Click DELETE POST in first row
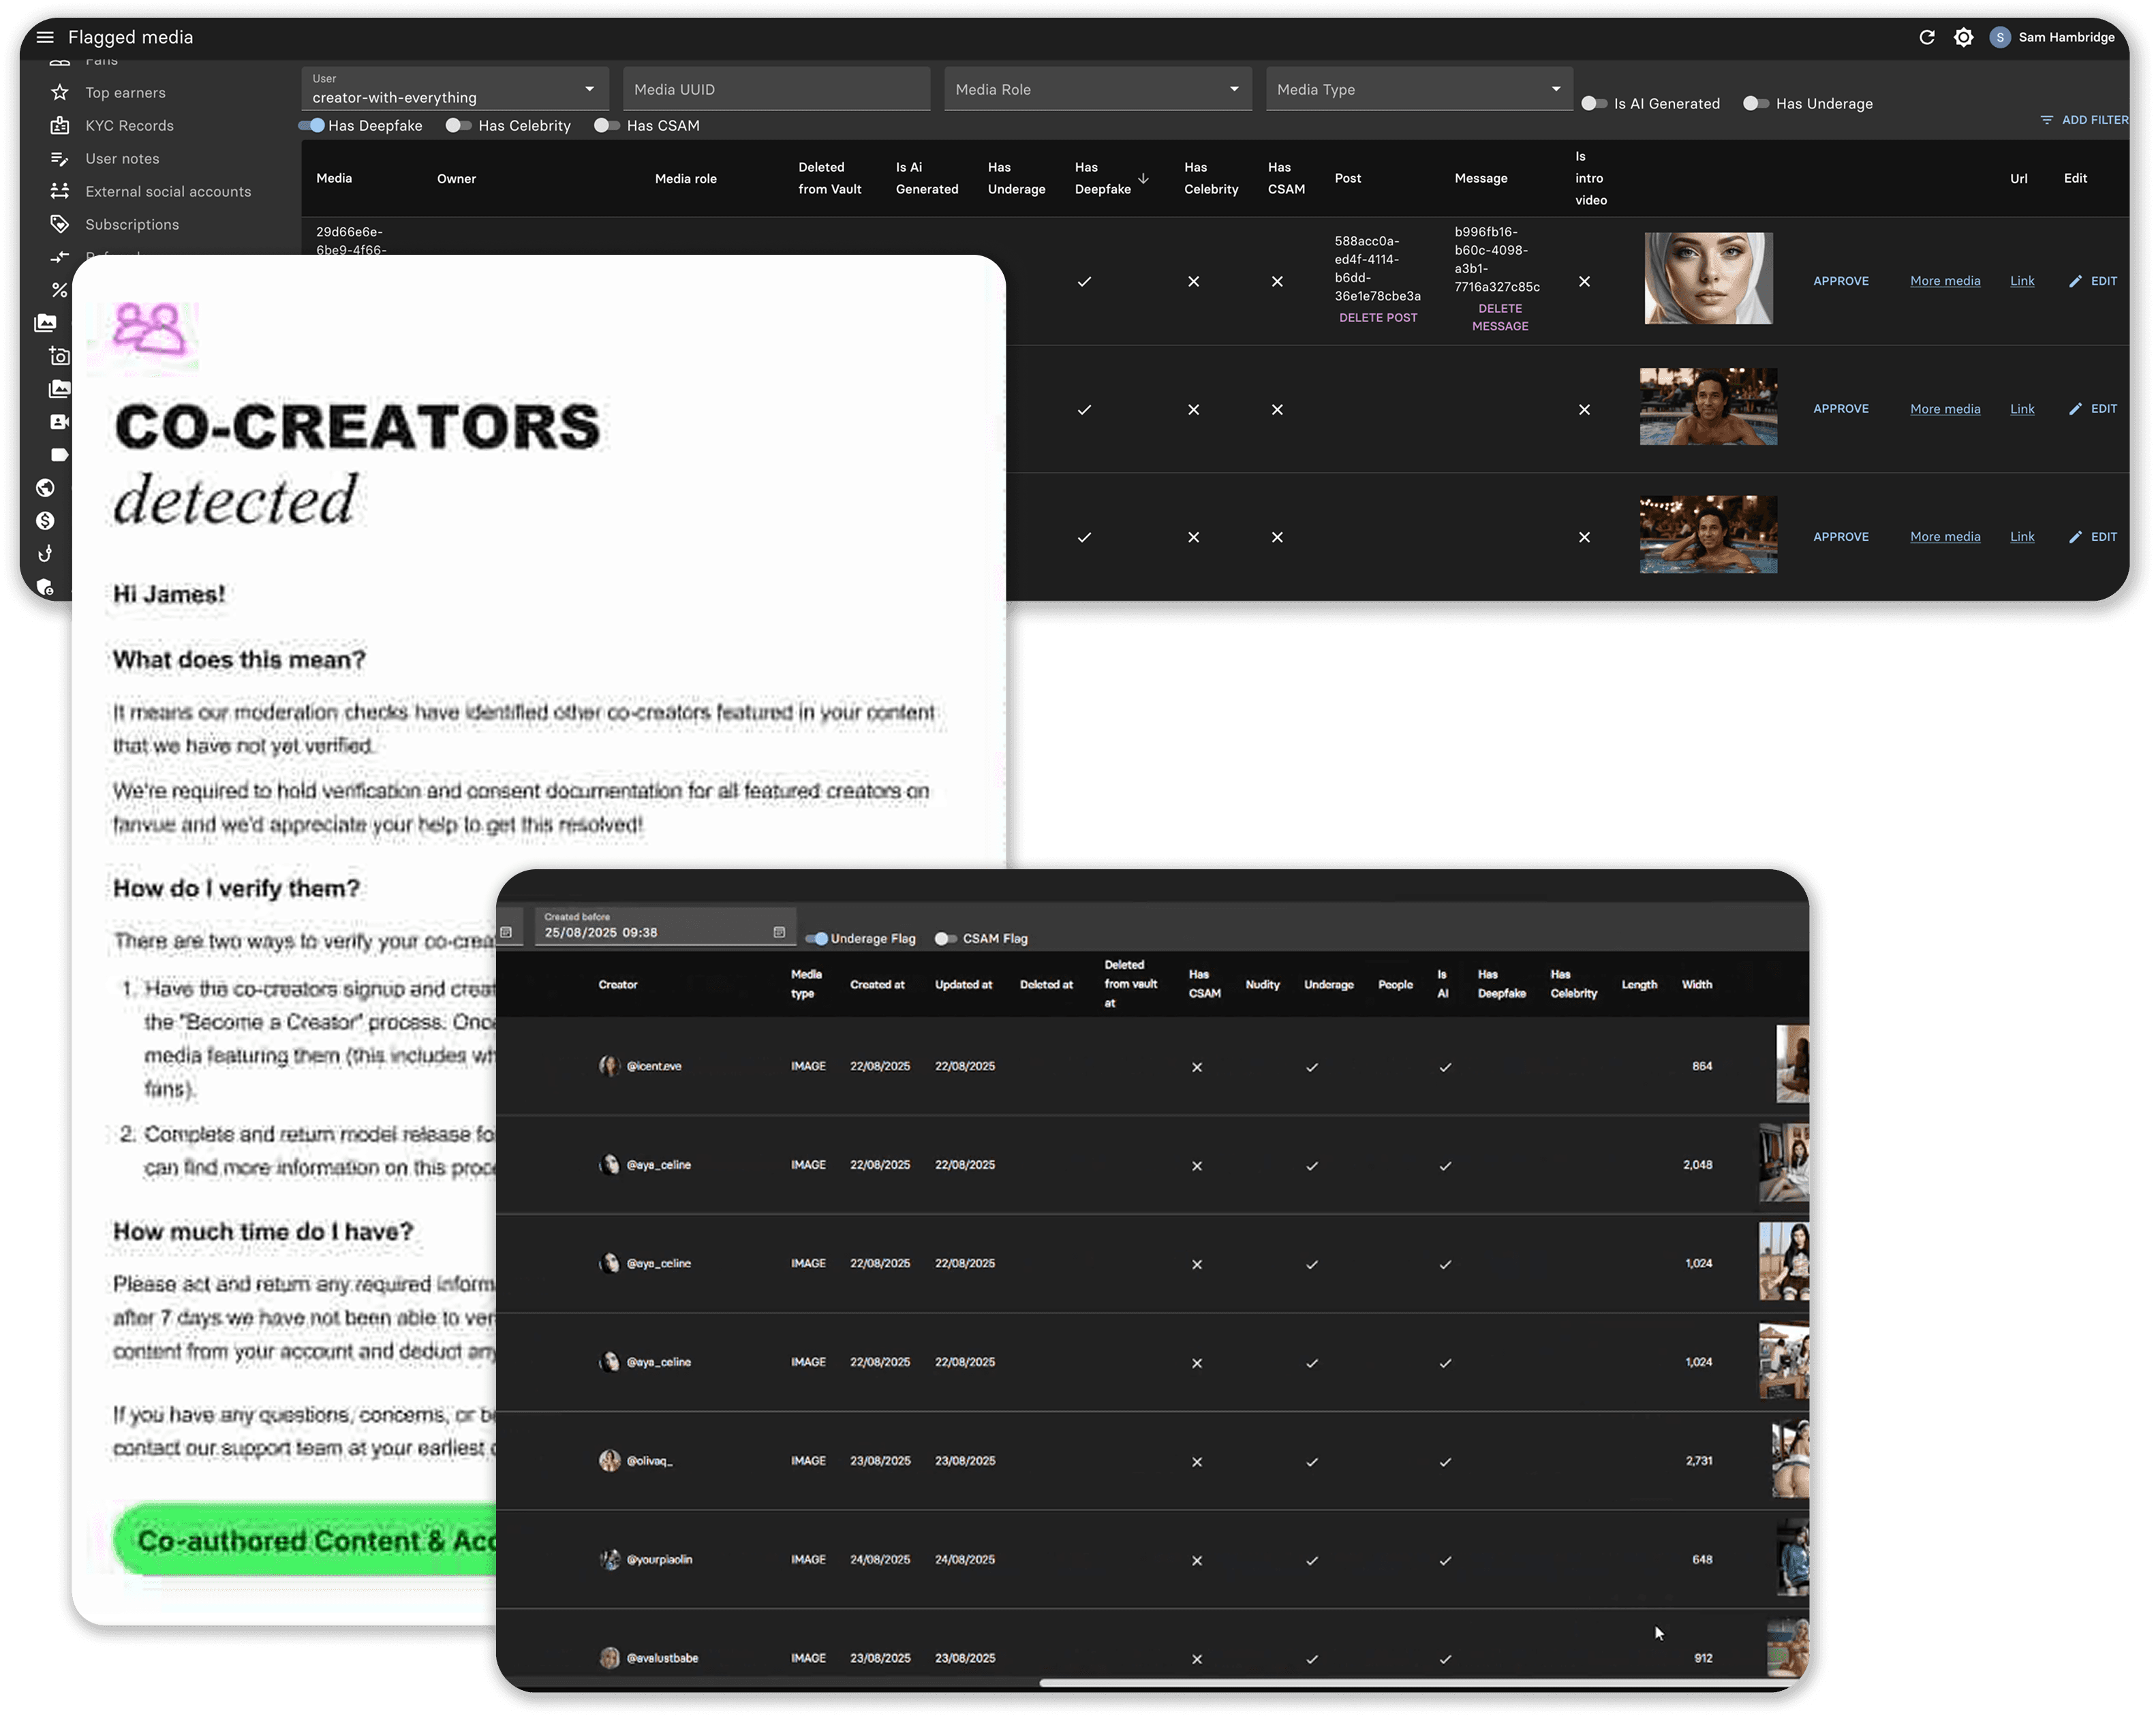 [x=1378, y=318]
